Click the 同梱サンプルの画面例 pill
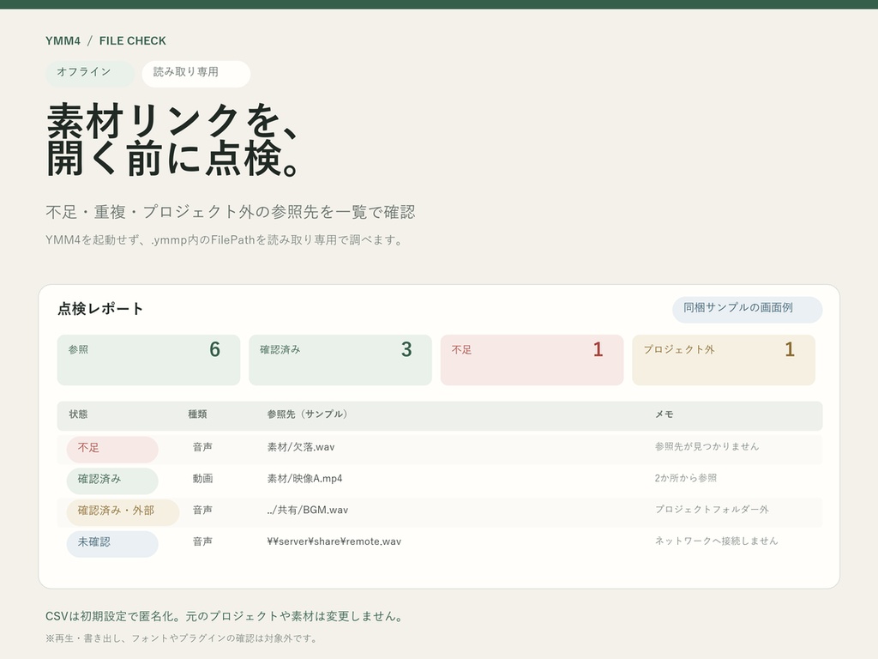 point(747,309)
